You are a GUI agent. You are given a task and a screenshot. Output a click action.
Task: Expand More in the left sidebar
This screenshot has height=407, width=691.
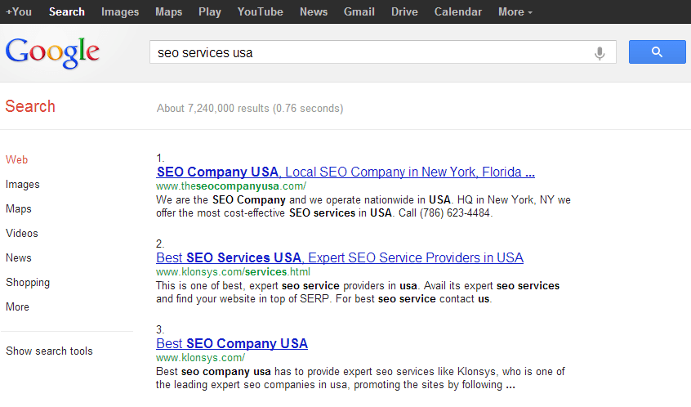[x=18, y=307]
